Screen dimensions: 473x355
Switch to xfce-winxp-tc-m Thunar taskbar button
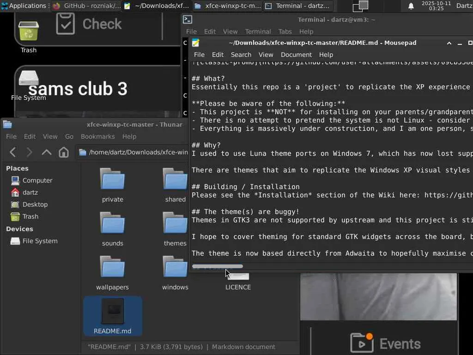[228, 6]
